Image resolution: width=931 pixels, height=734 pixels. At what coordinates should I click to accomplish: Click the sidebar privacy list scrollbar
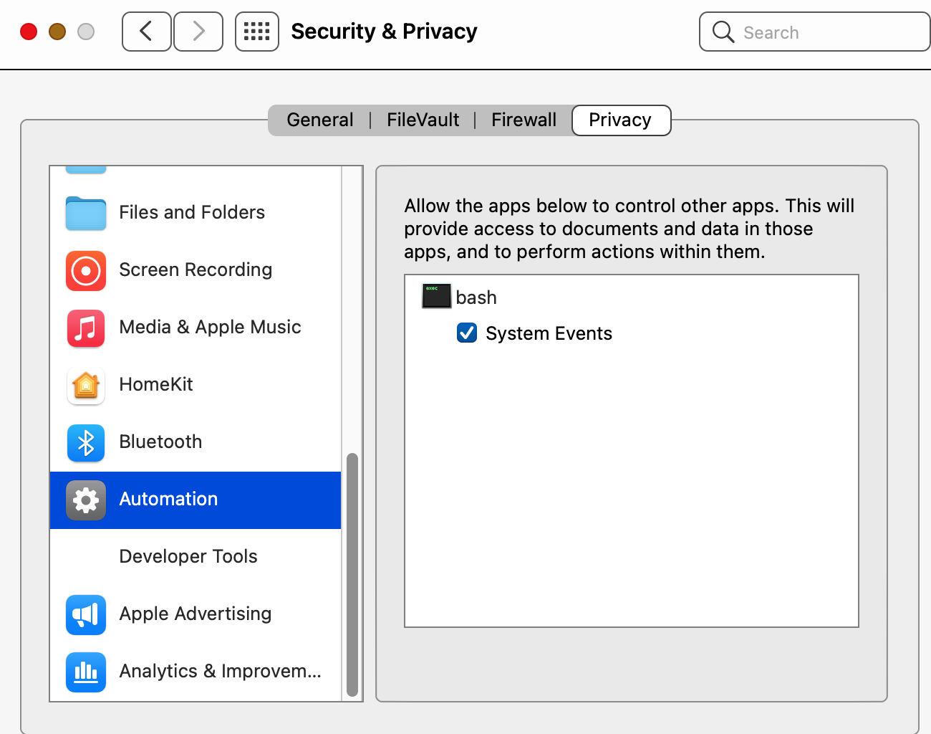pyautogui.click(x=352, y=573)
